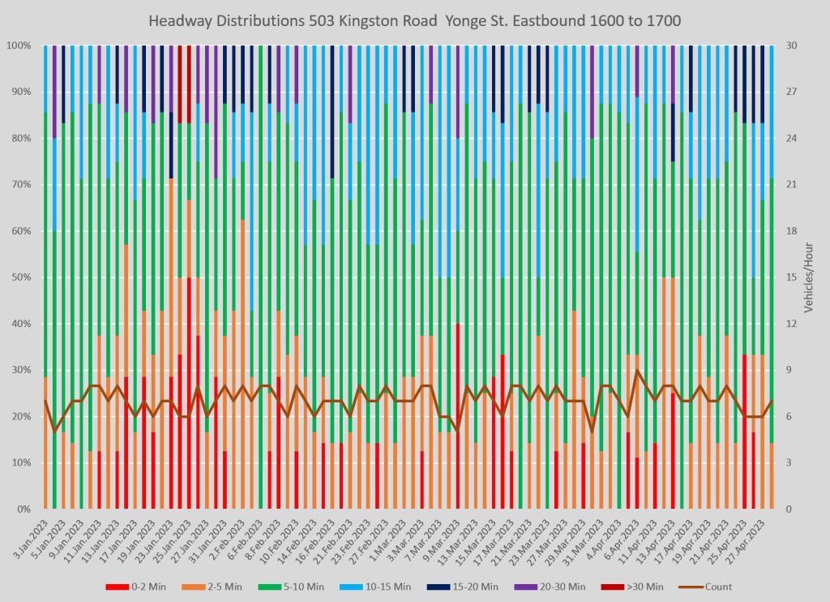
Task: Click the chart title Headway Distributions text
Action: point(414,19)
